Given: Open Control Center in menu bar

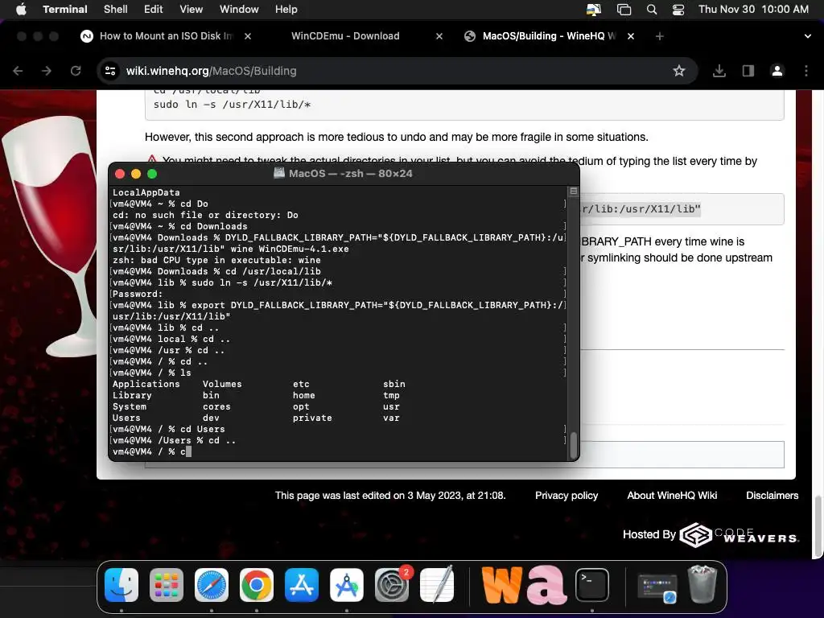Looking at the screenshot, I should (678, 9).
